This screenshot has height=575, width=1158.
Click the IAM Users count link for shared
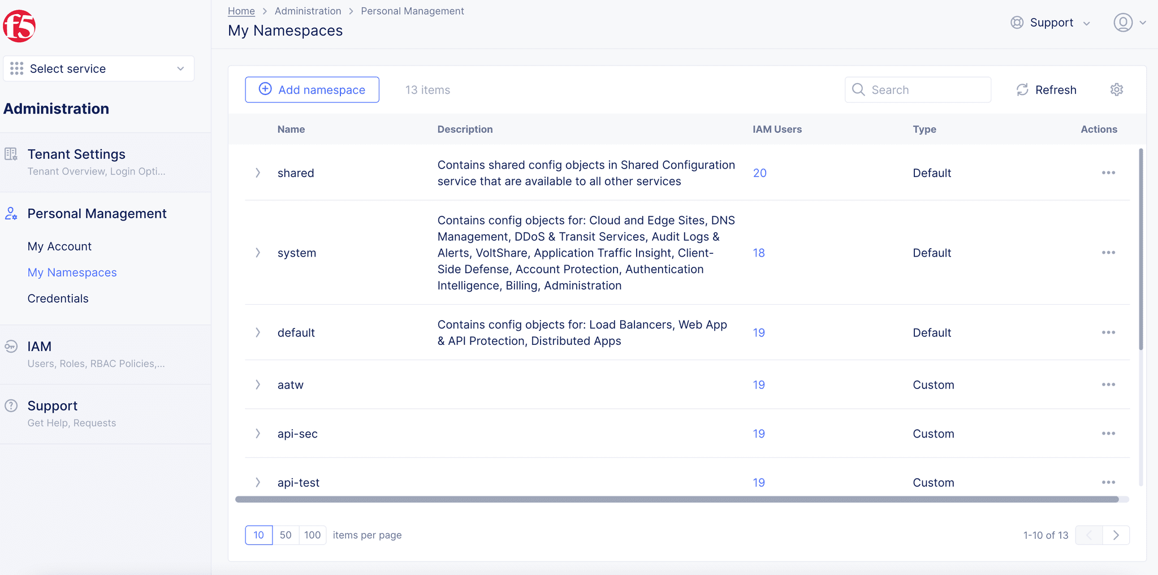click(759, 172)
